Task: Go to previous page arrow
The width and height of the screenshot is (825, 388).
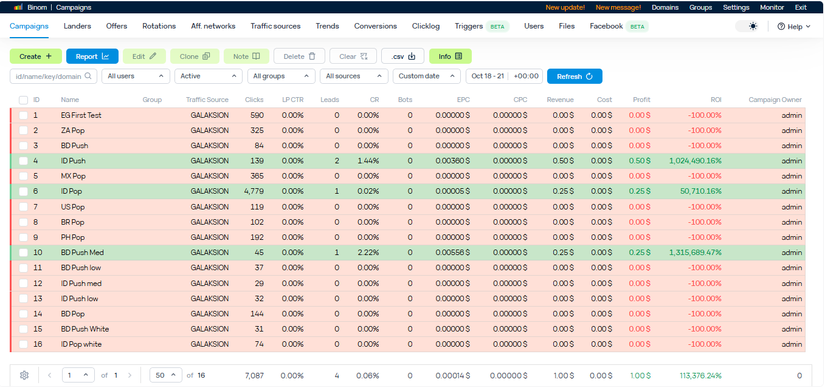Action: pos(50,375)
